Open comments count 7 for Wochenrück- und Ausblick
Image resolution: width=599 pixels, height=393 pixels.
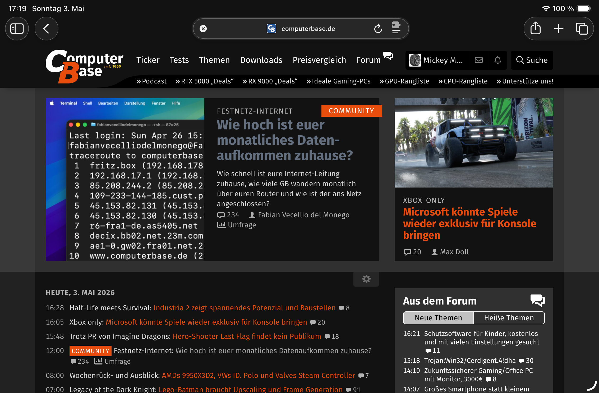[x=363, y=376]
